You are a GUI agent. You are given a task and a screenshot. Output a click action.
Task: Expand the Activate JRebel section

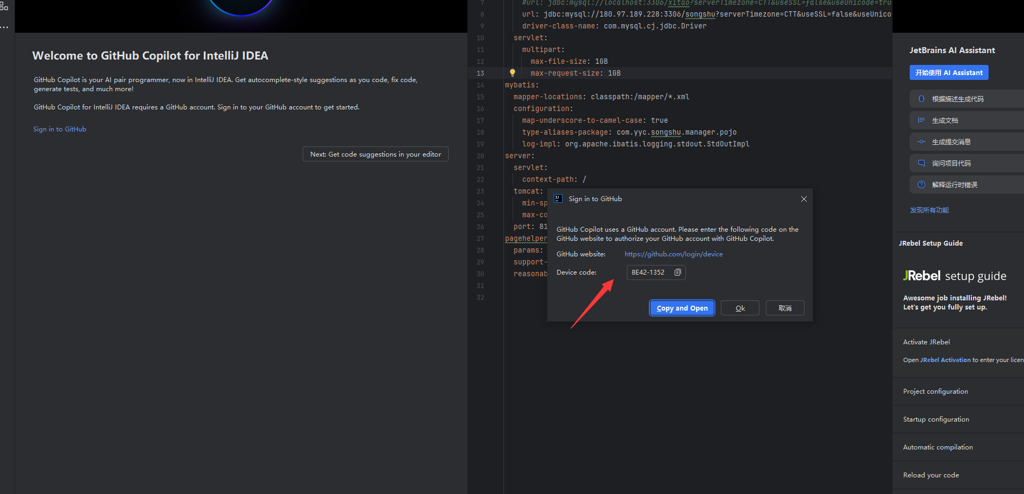tap(926, 342)
